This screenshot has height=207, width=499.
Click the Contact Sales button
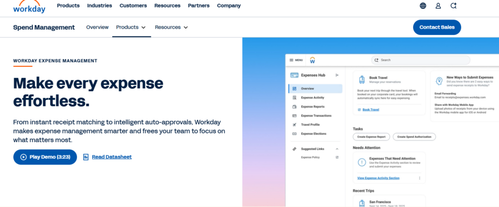pos(437,27)
